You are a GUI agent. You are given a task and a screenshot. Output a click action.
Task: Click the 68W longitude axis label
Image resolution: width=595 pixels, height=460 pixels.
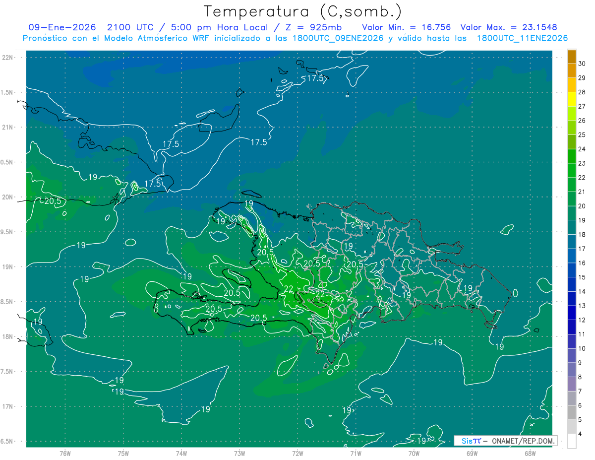pos(530,454)
